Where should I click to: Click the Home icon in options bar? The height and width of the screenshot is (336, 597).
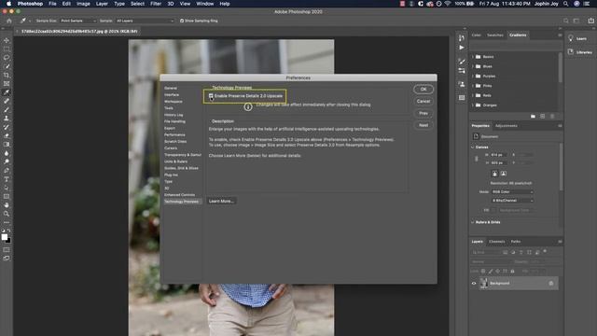8,21
